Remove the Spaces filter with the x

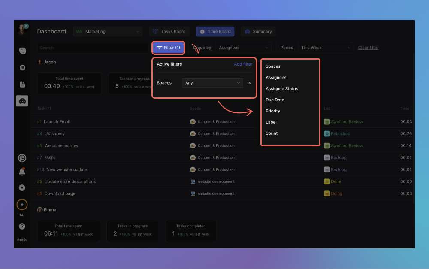pyautogui.click(x=250, y=83)
